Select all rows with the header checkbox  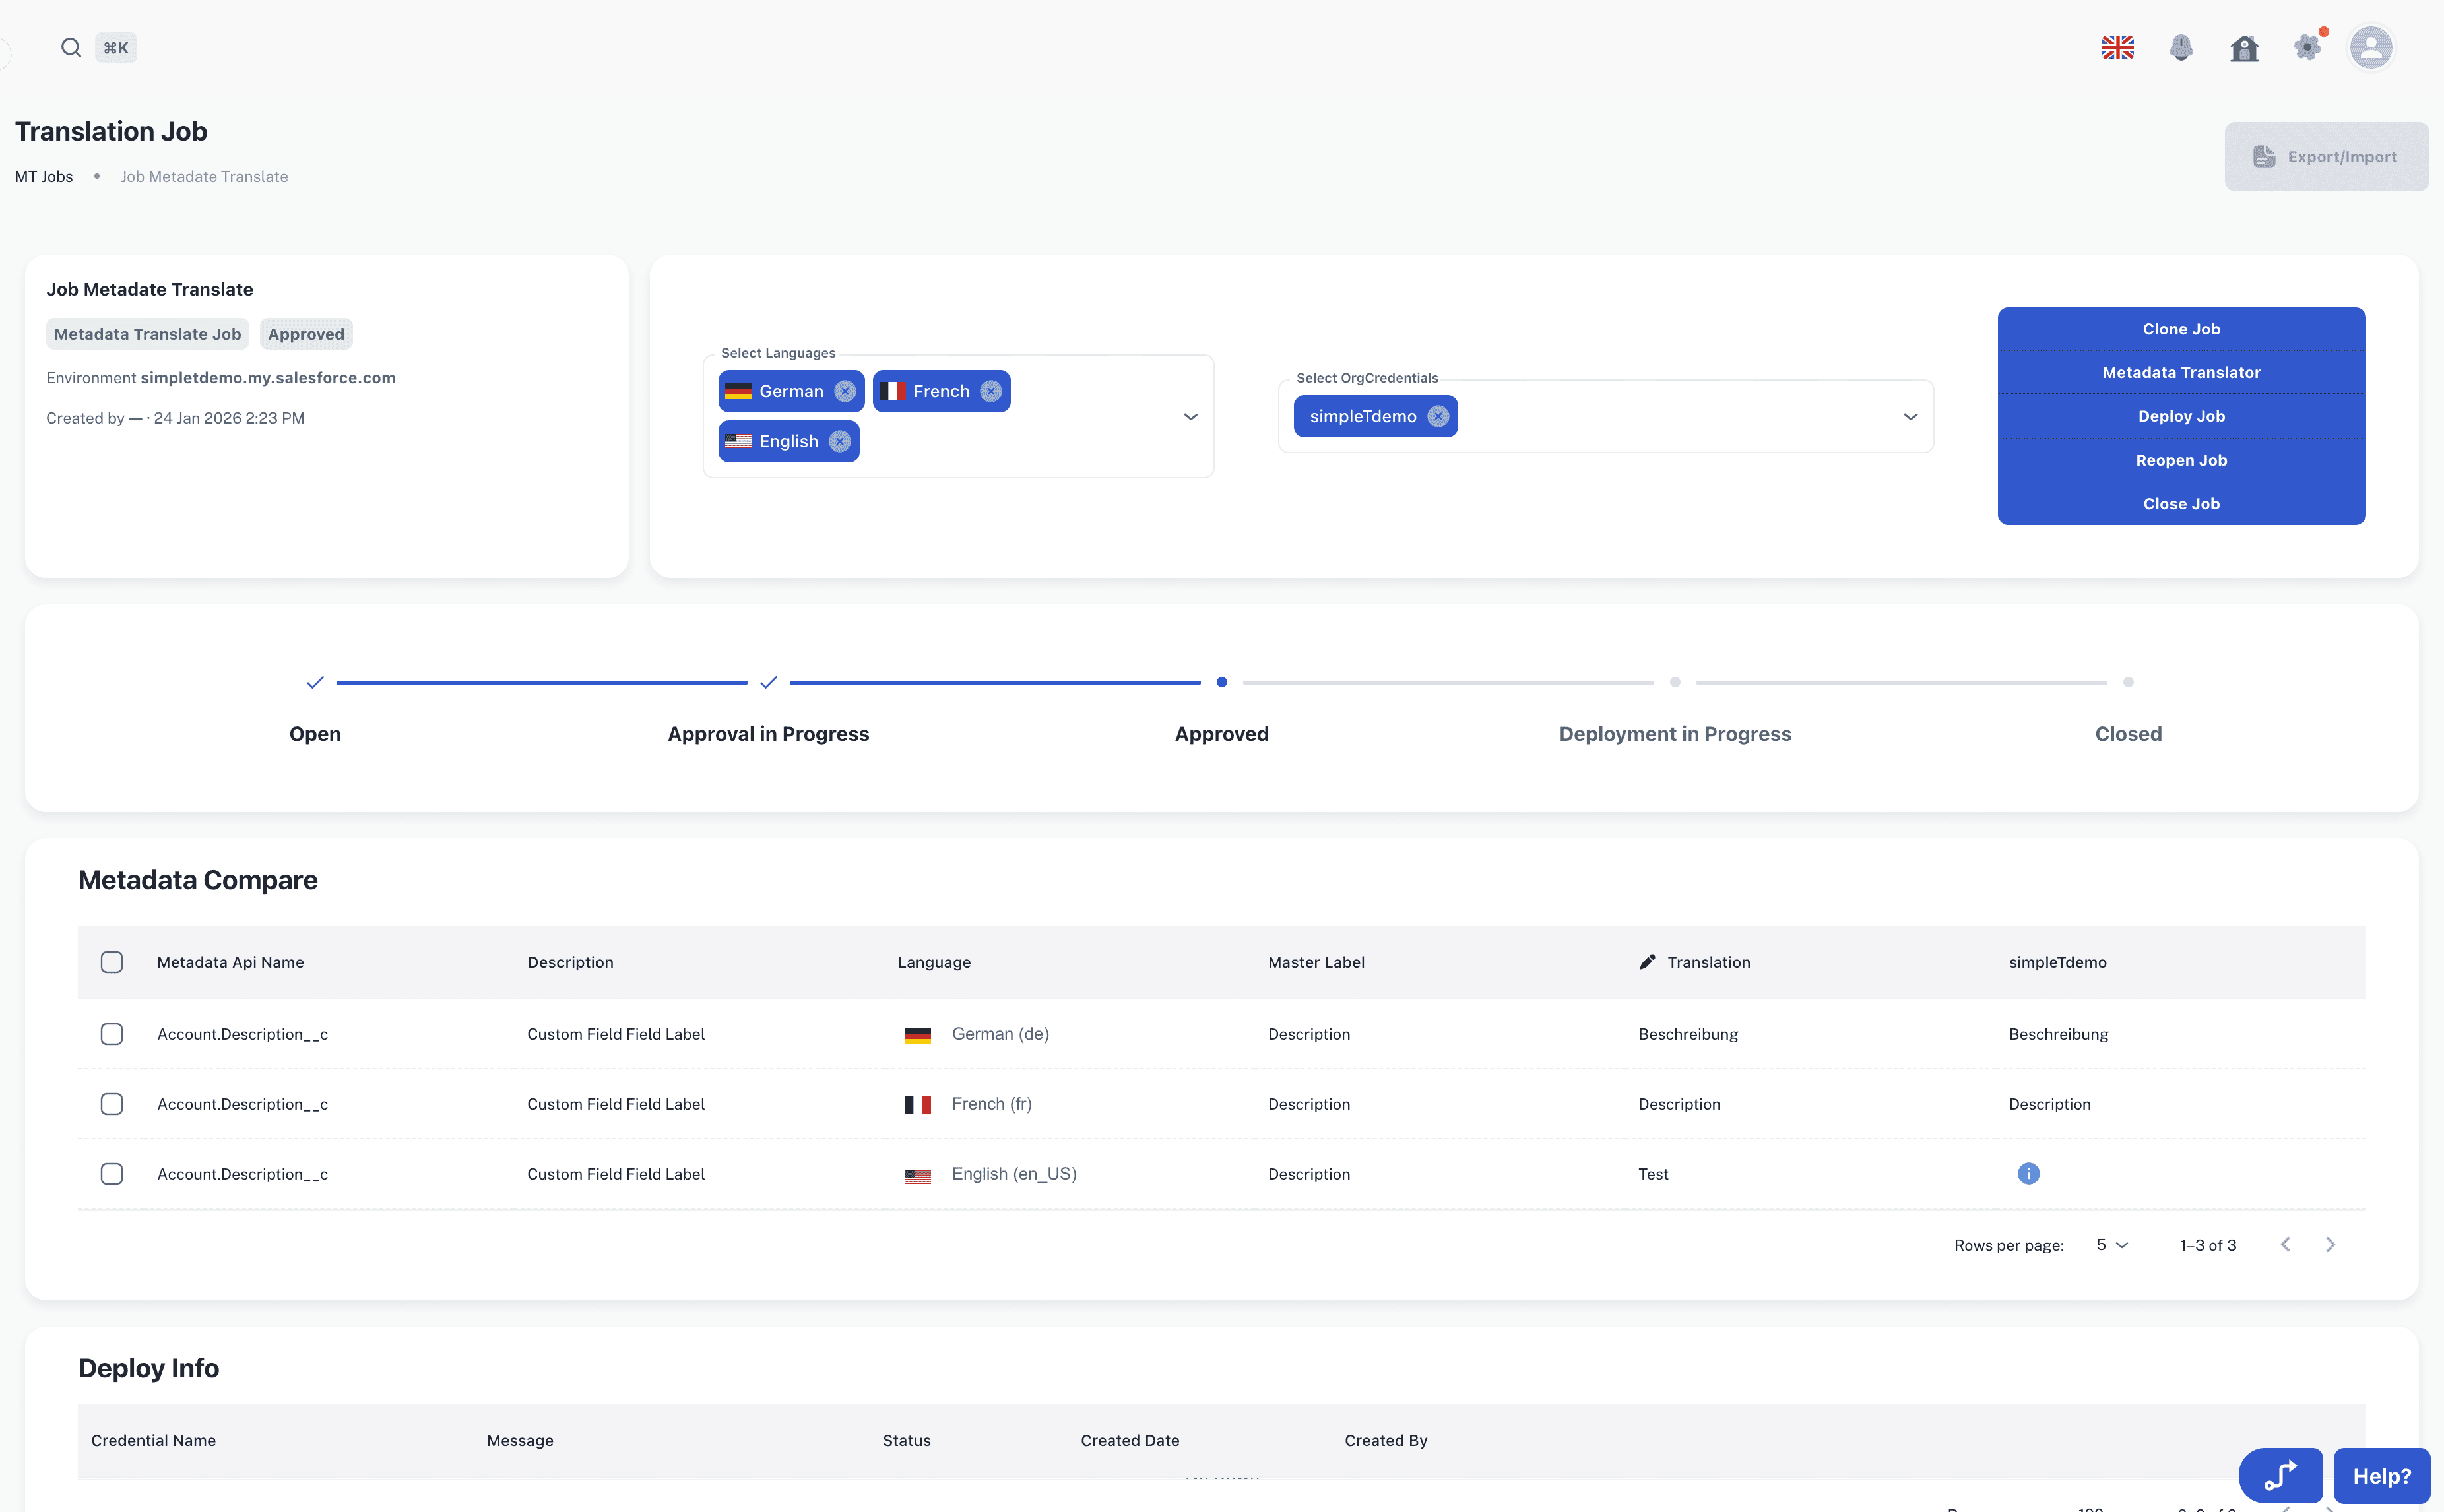coord(112,962)
